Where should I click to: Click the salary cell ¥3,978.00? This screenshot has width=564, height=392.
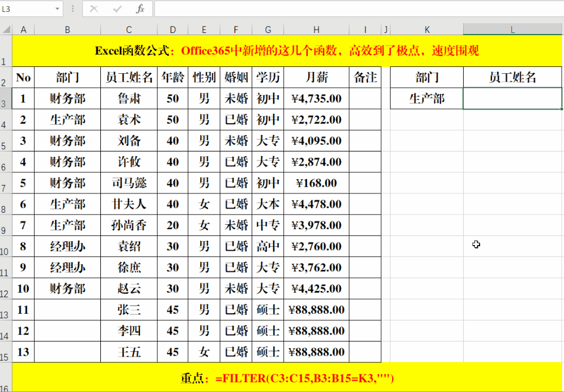coord(316,225)
